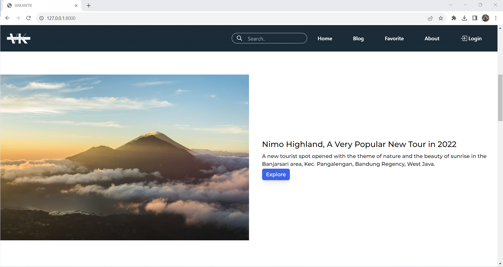This screenshot has height=267, width=503.
Task: Open Chrome three-dot menu
Action: click(496, 18)
